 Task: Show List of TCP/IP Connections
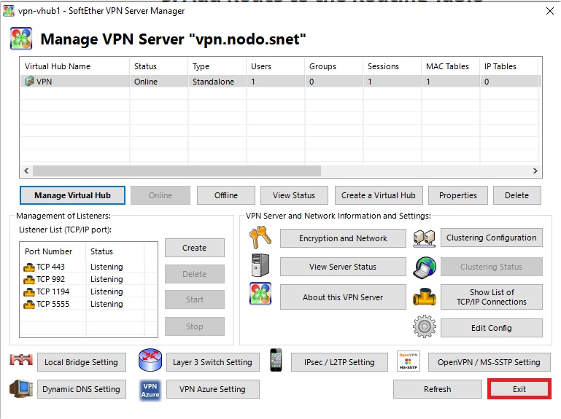tap(492, 297)
